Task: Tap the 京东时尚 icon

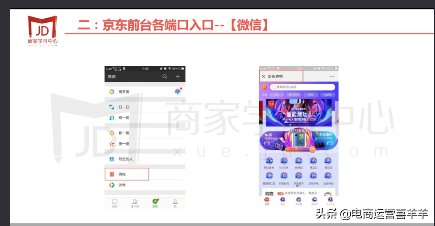Action: tap(284, 179)
